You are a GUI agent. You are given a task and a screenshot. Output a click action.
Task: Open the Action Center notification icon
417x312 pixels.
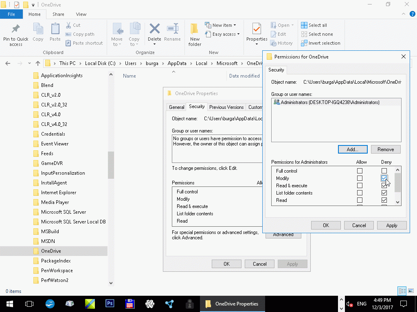click(x=404, y=304)
